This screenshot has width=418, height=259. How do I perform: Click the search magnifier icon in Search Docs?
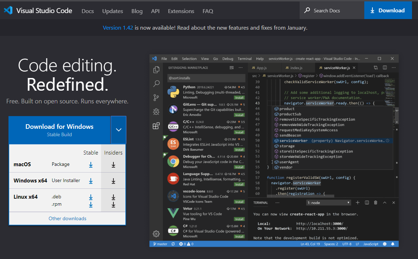307,10
